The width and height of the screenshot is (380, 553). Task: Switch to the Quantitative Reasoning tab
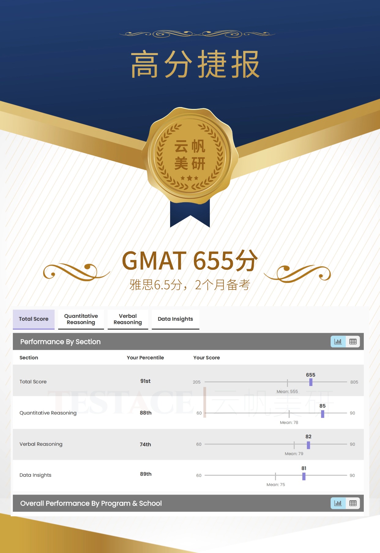pos(81,319)
